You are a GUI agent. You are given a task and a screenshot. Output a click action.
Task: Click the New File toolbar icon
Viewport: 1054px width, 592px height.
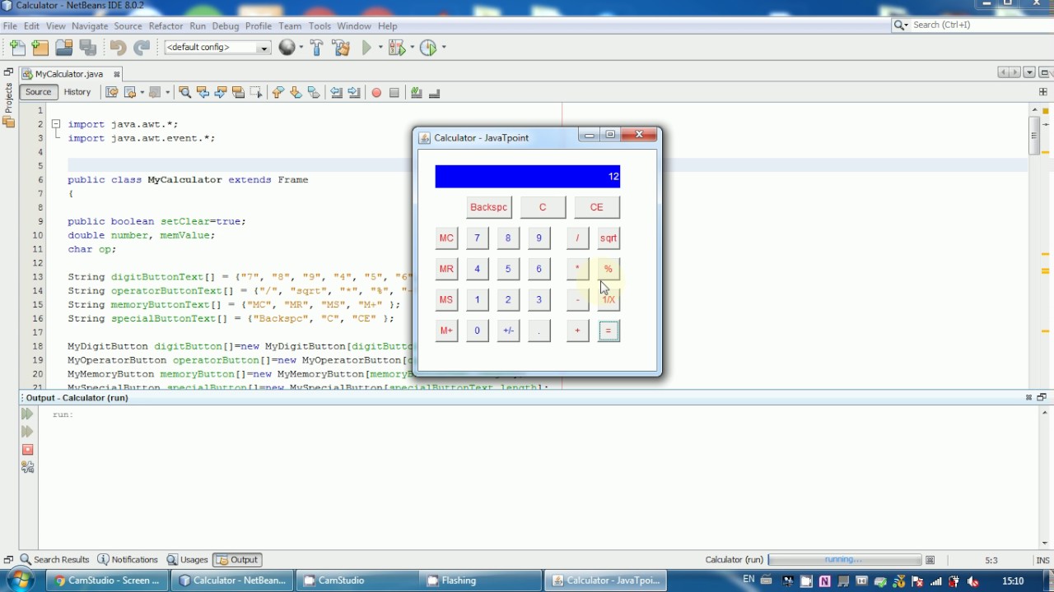click(18, 48)
